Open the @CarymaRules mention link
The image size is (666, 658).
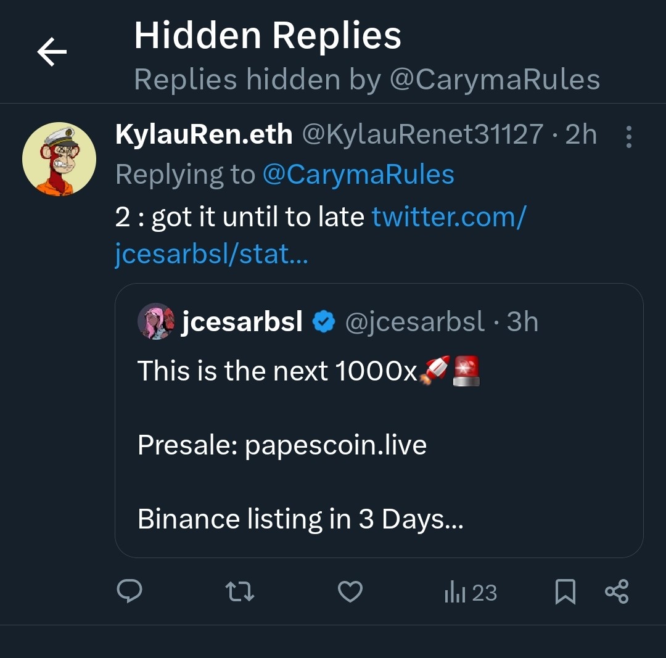358,175
